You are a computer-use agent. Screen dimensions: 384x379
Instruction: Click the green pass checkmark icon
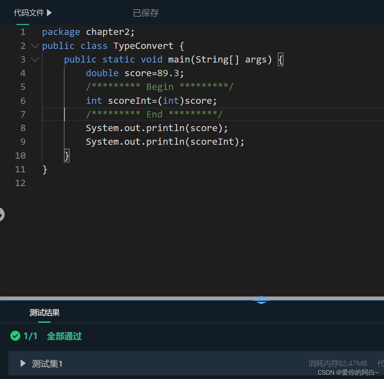tap(15, 336)
